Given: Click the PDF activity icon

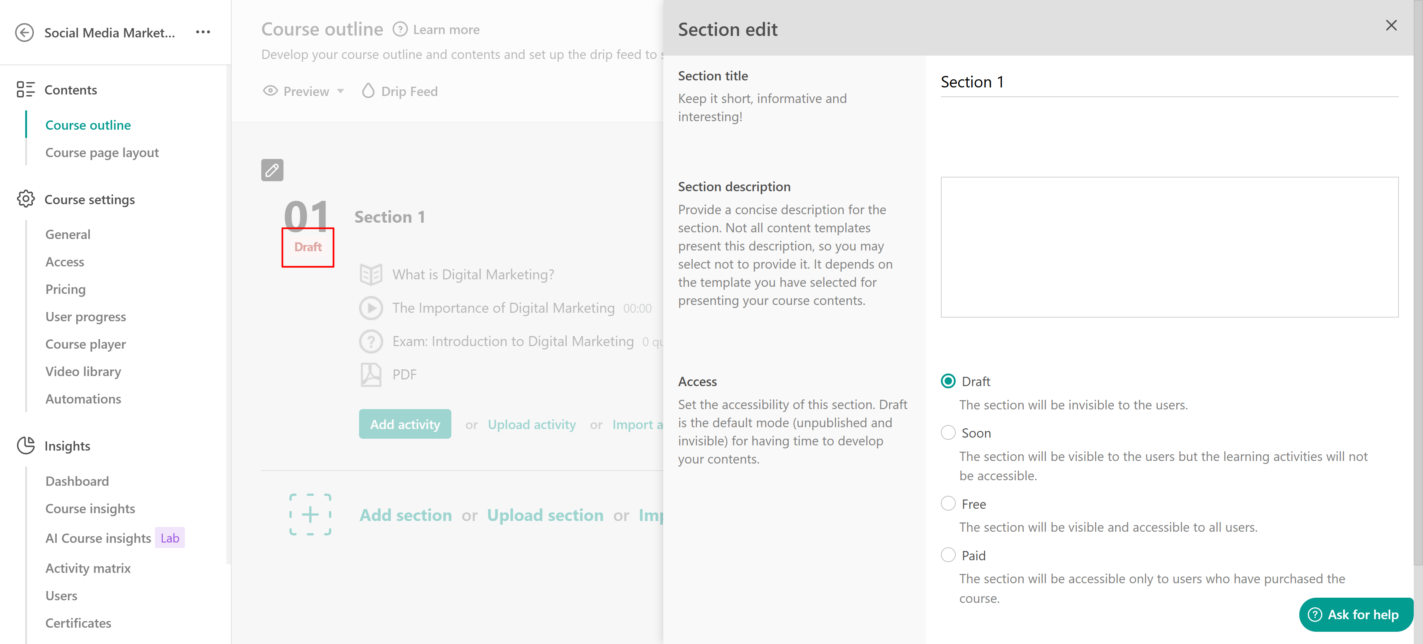Looking at the screenshot, I should coord(371,375).
